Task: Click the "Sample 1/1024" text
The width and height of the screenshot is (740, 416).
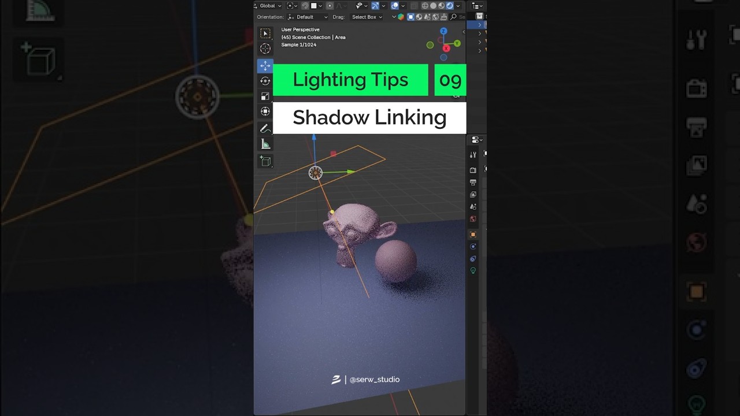Action: pos(299,44)
